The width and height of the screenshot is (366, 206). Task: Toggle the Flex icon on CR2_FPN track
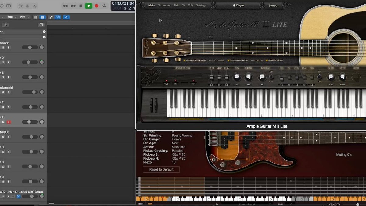tap(19, 196)
